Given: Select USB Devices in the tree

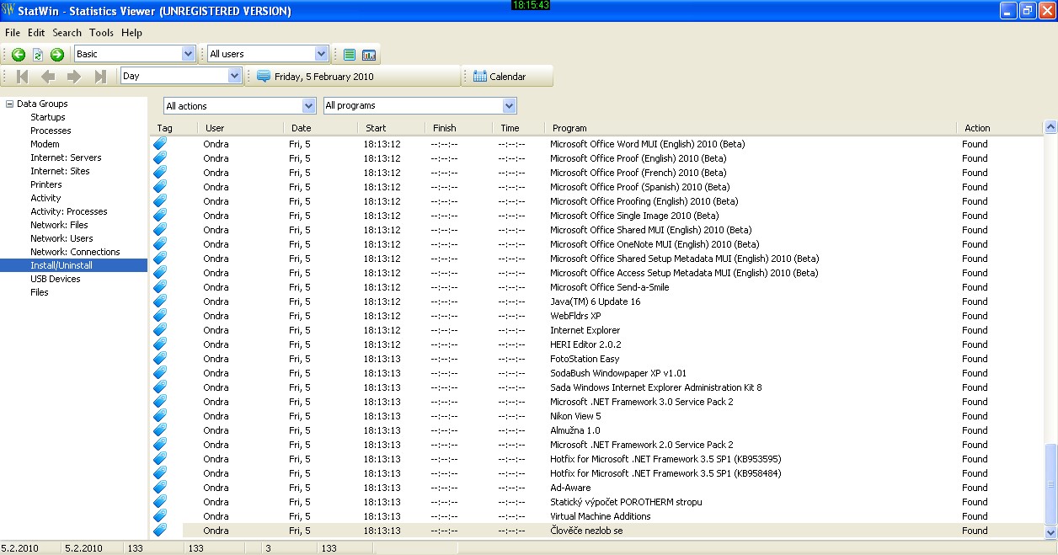Looking at the screenshot, I should [56, 279].
